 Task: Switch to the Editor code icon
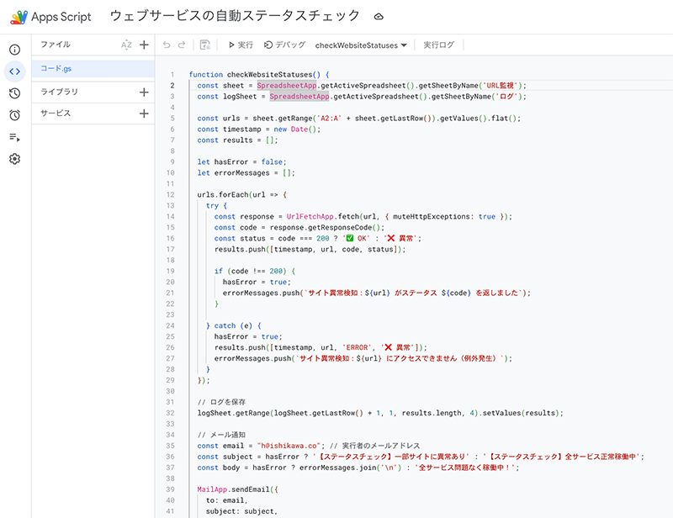(14, 71)
